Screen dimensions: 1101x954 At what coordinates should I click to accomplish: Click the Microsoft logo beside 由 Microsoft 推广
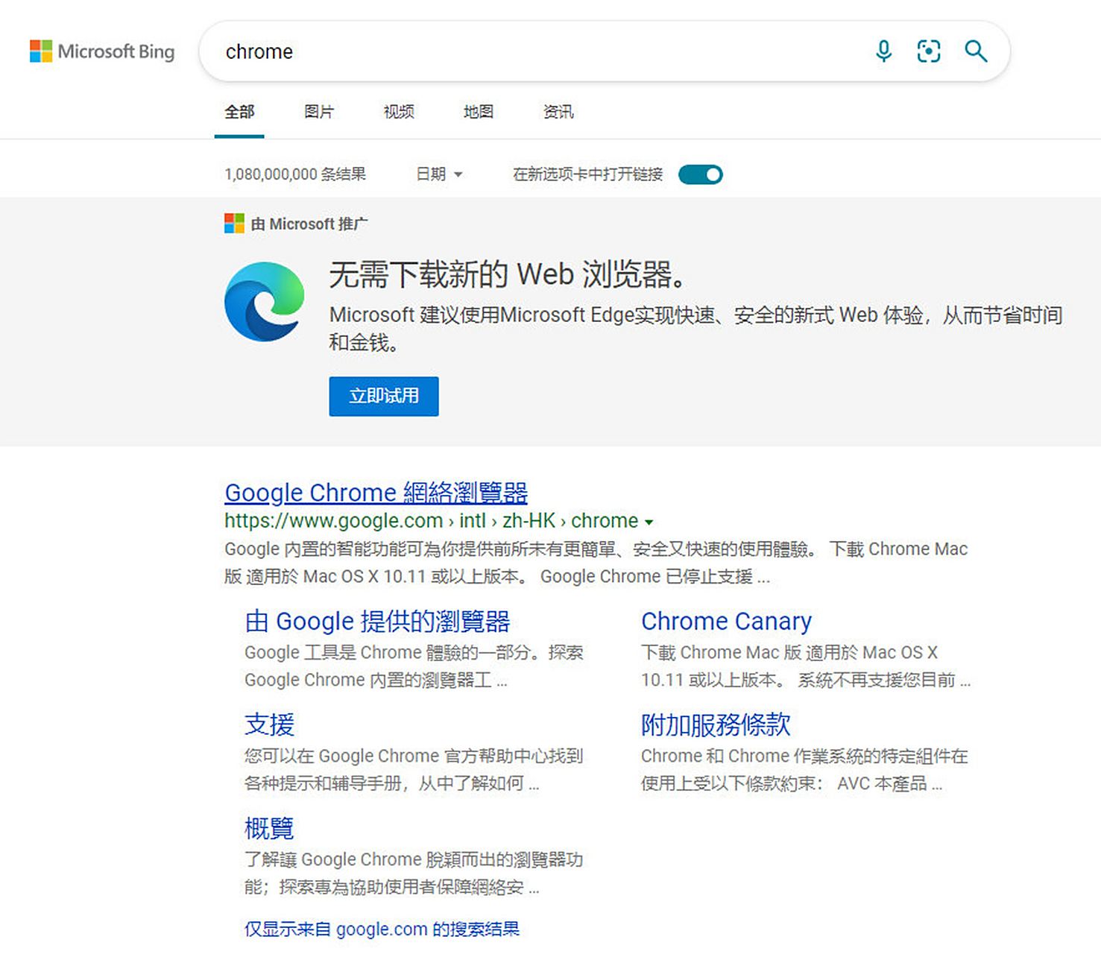pyautogui.click(x=234, y=224)
